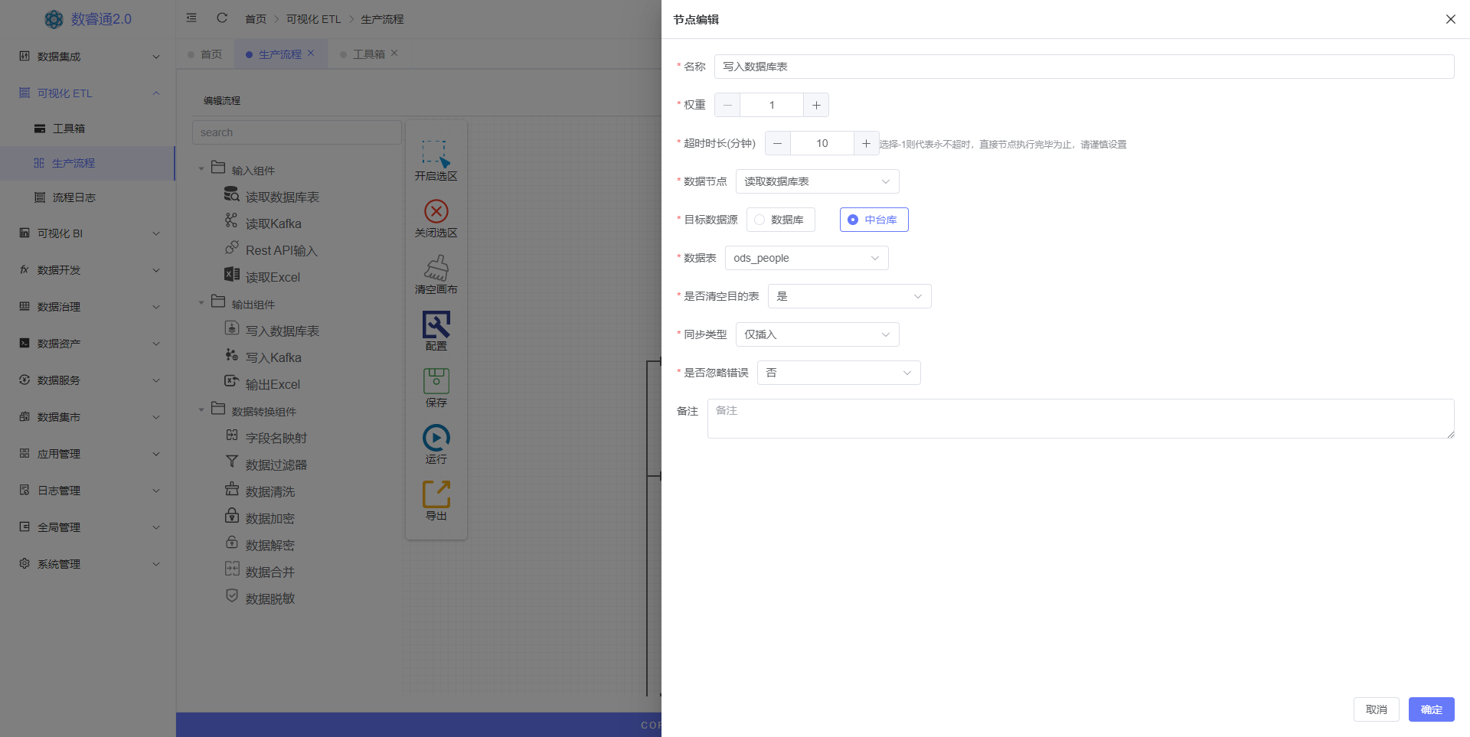Increase the 权重 value with plus
1470x737 pixels.
[816, 105]
